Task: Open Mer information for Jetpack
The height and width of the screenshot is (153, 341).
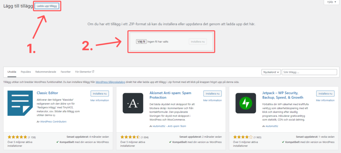Action: pos(325,100)
